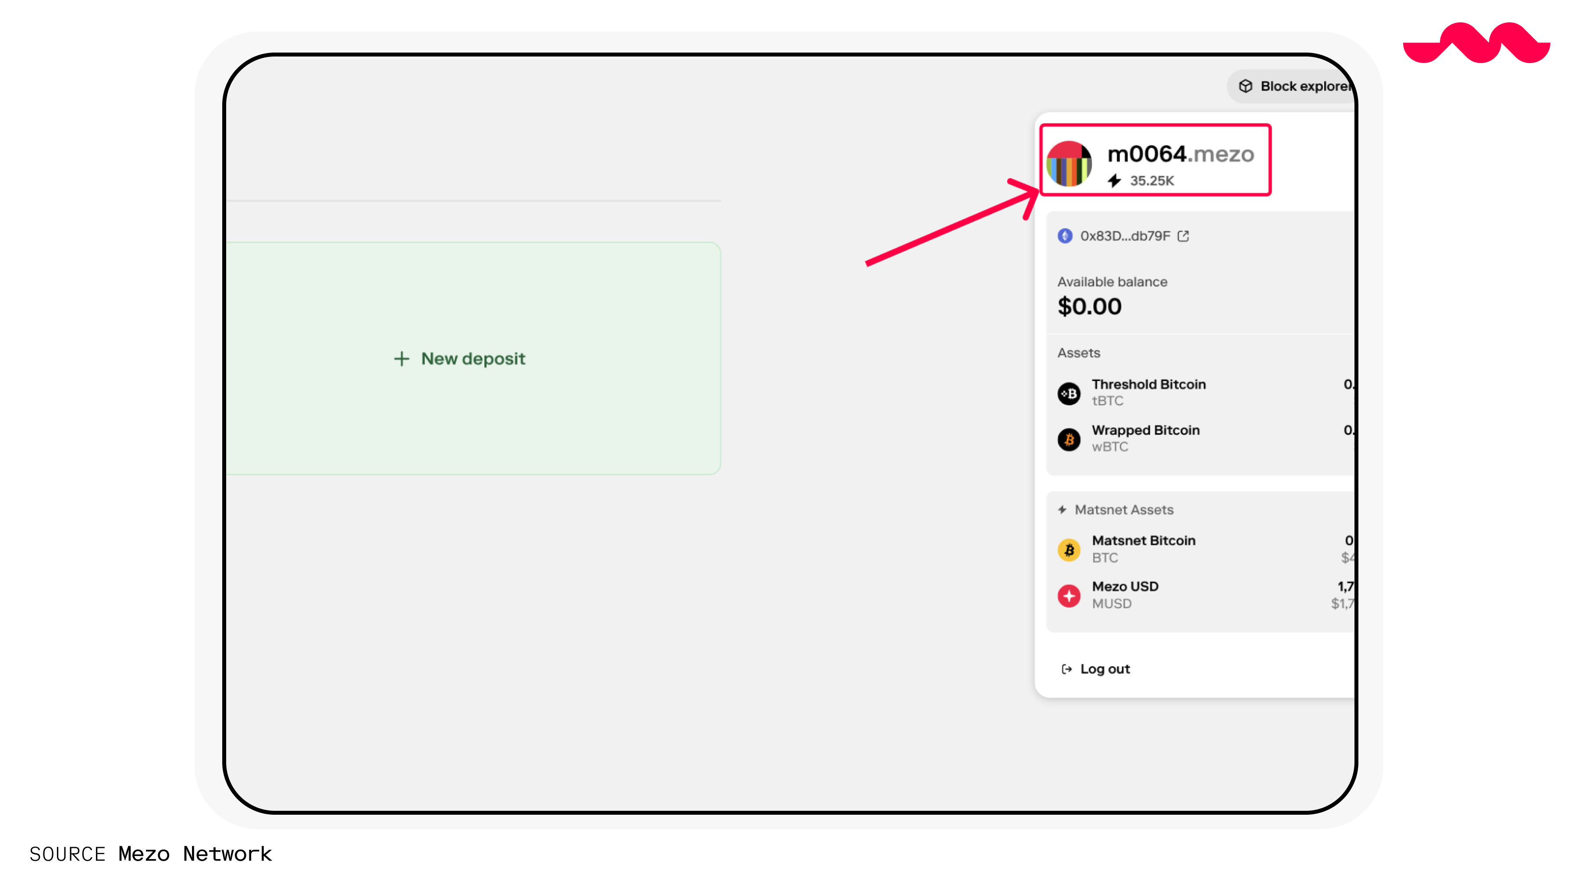The height and width of the screenshot is (887, 1578).
Task: Click Log out in wallet menu
Action: click(1105, 669)
